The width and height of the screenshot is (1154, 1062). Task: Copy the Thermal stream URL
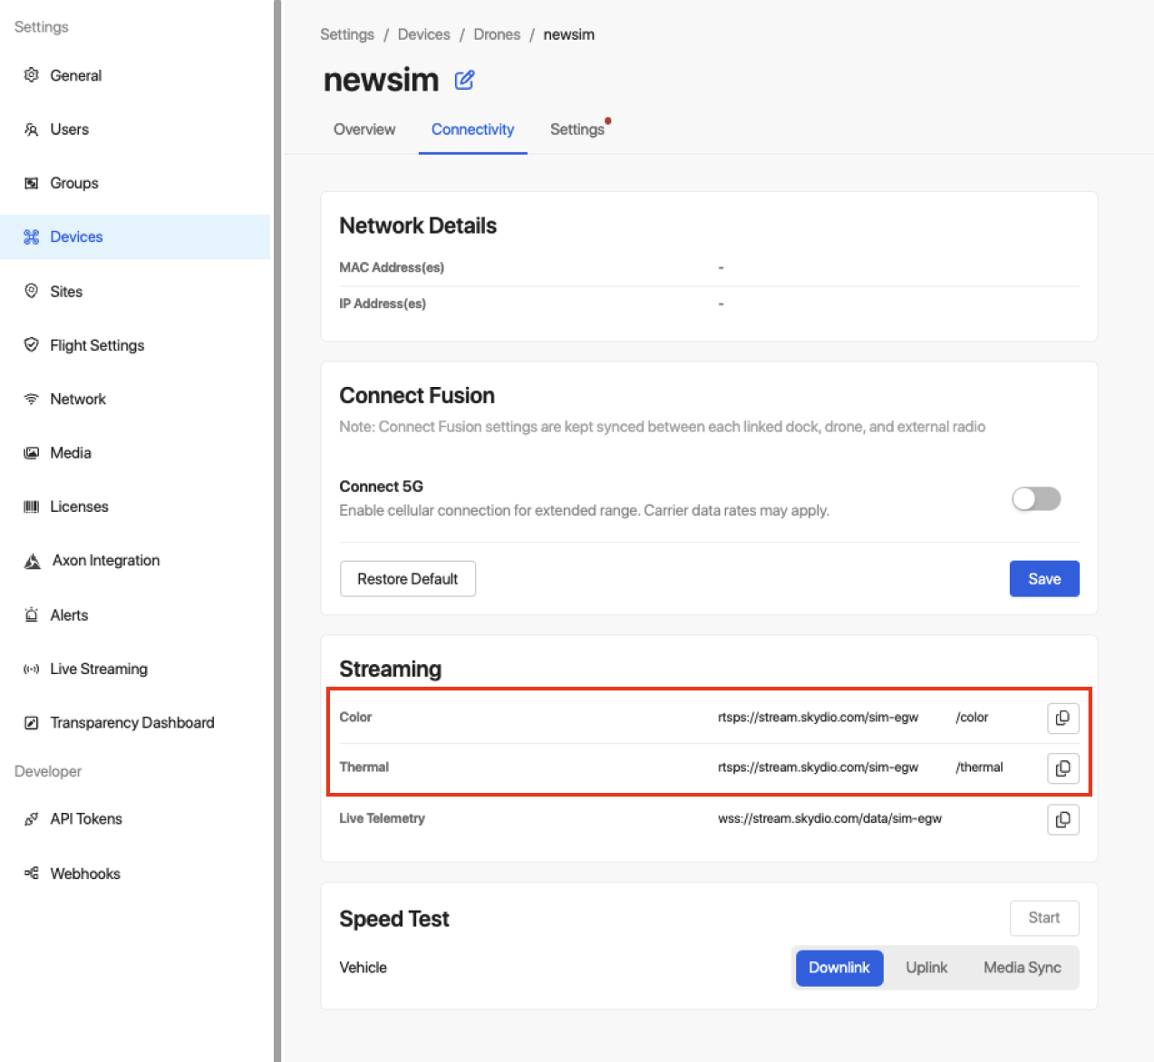pos(1063,768)
